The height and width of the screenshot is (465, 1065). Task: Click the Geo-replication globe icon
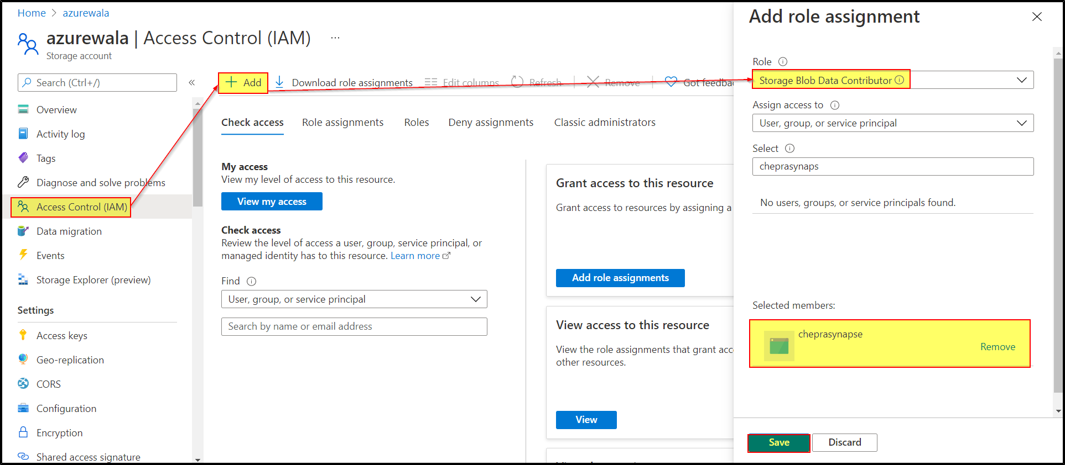pos(23,359)
